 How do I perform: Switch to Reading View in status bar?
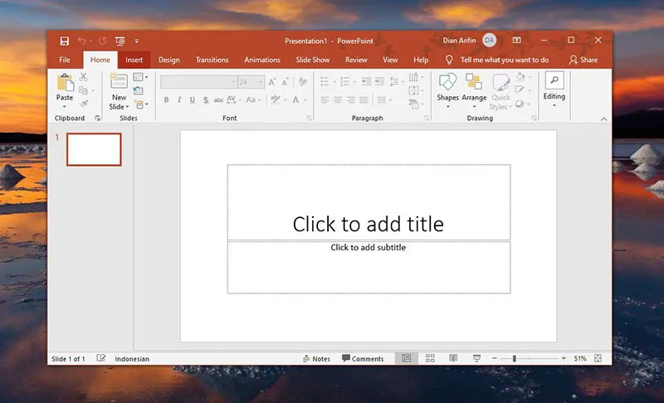pos(453,358)
